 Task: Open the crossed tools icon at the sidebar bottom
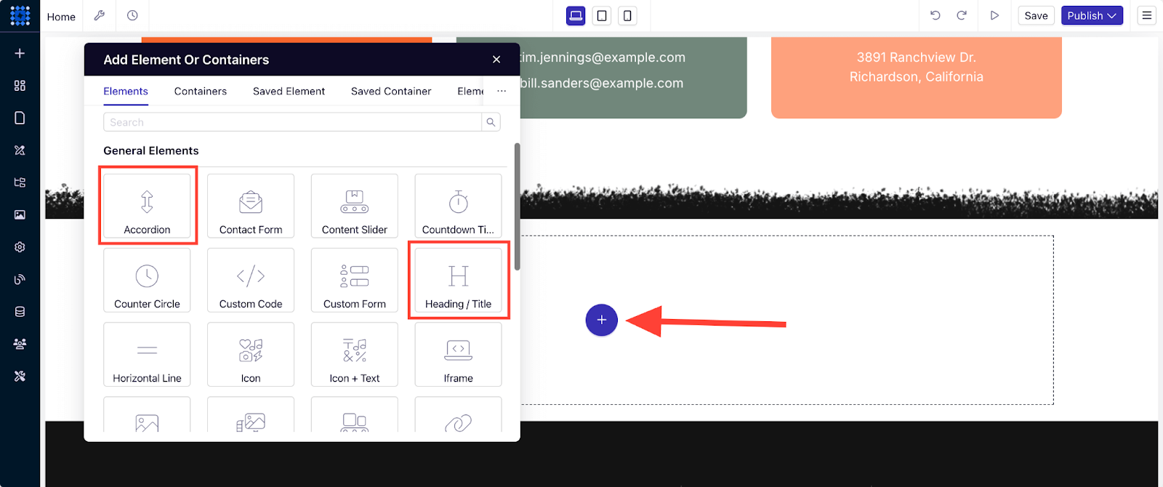pos(20,376)
